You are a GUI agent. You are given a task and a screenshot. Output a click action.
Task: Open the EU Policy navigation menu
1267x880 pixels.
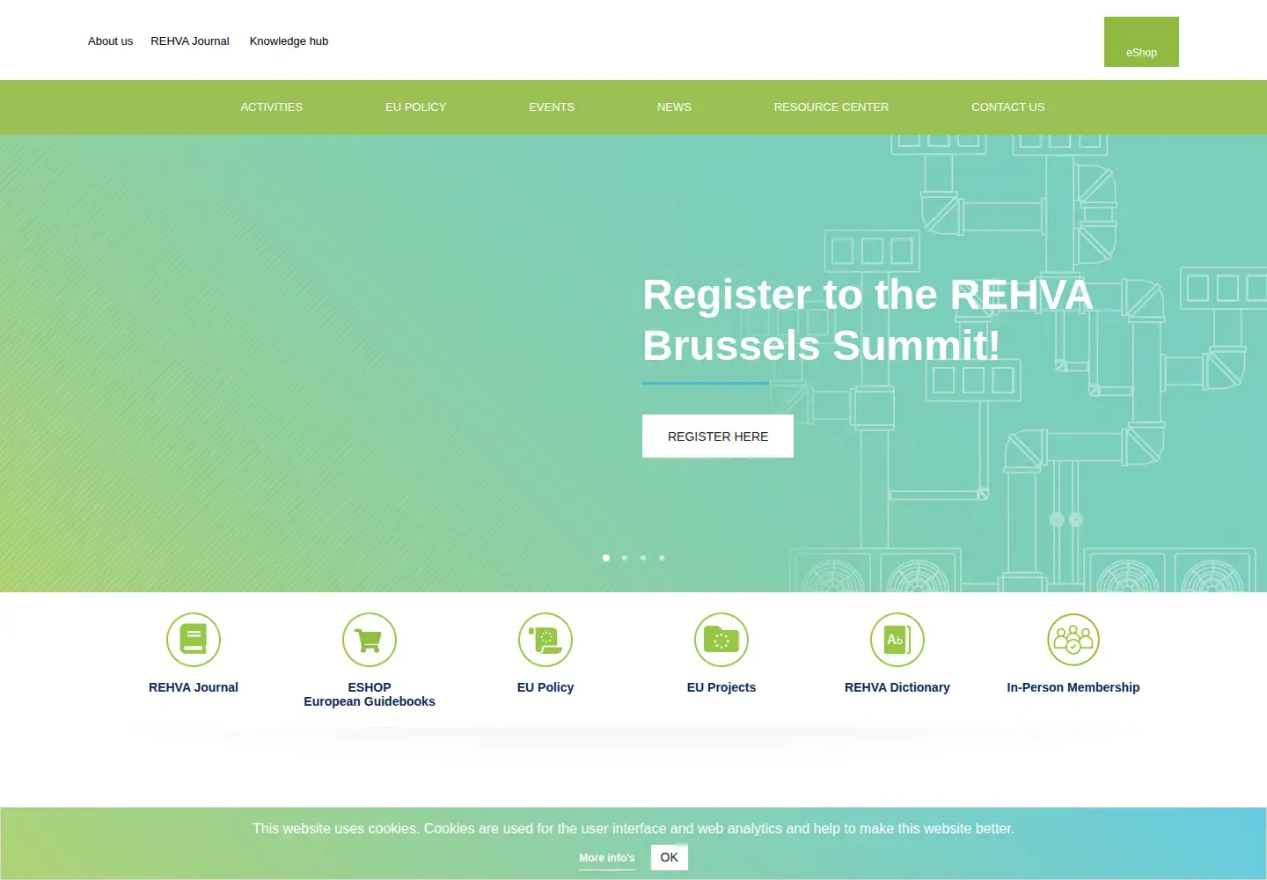[415, 107]
